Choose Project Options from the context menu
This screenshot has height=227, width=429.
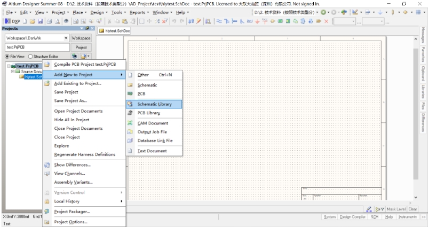click(x=84, y=222)
